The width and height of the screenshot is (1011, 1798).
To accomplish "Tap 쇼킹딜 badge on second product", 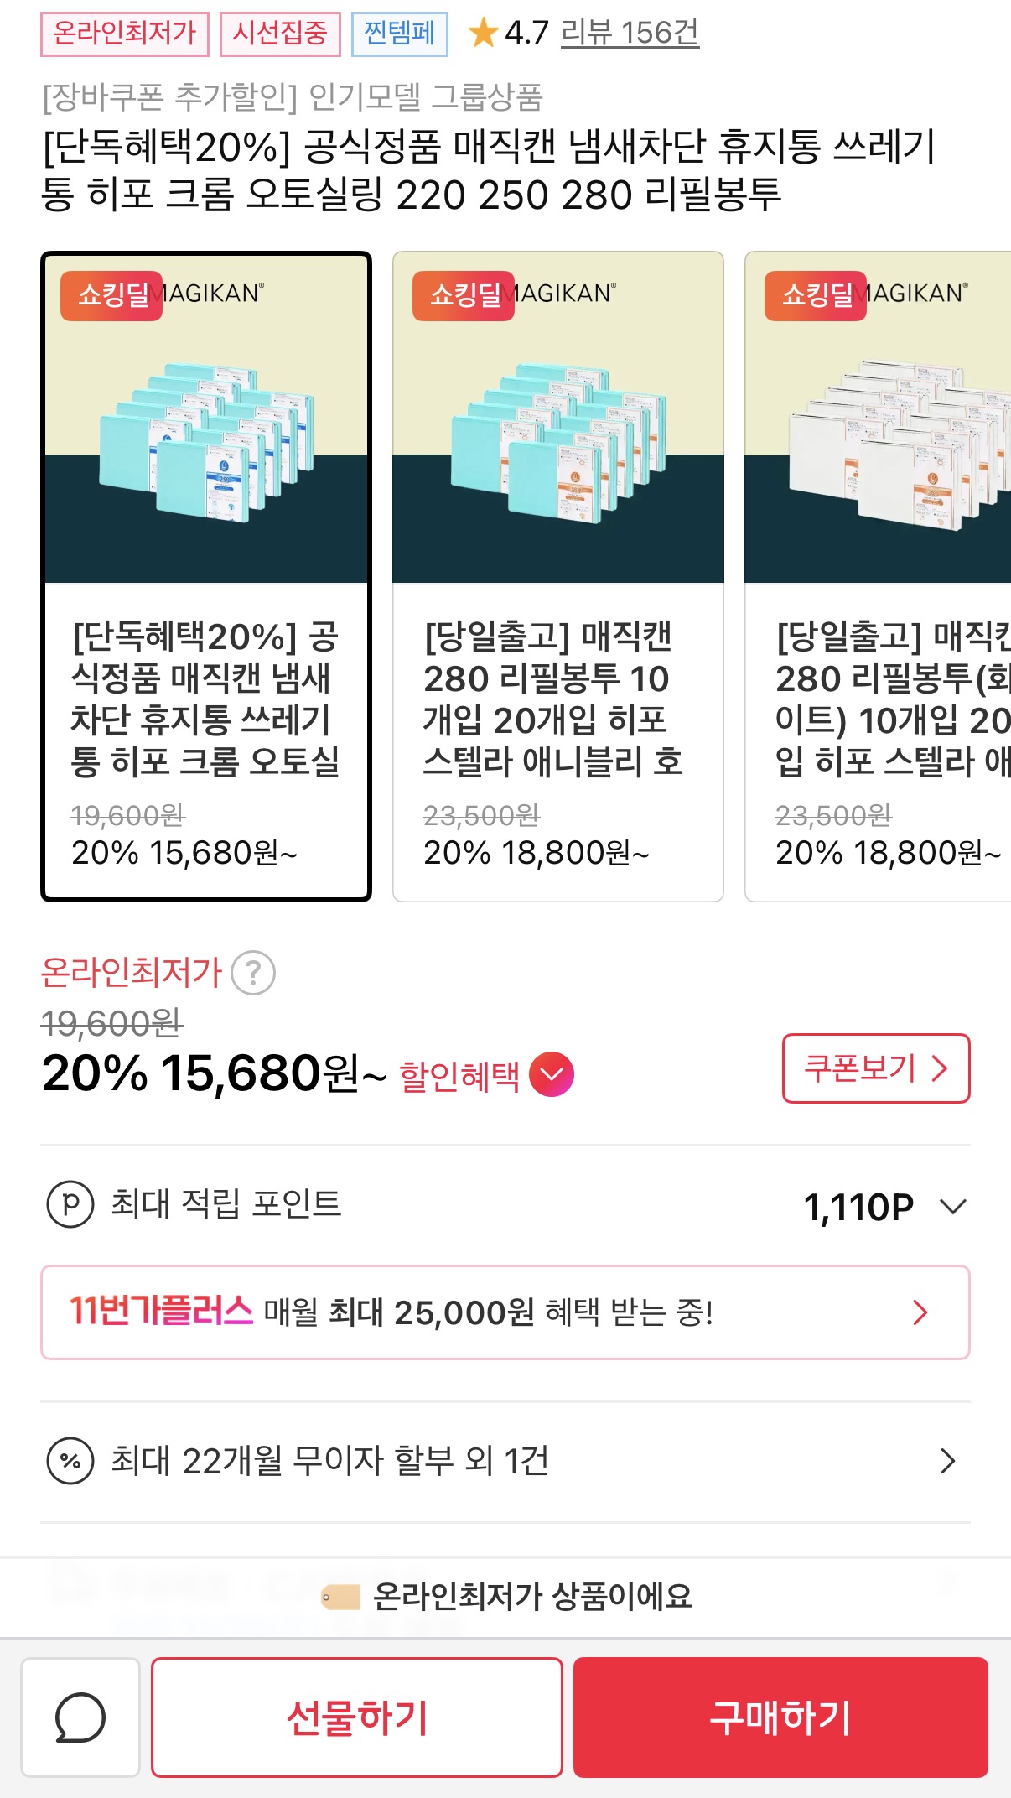I will pyautogui.click(x=464, y=295).
